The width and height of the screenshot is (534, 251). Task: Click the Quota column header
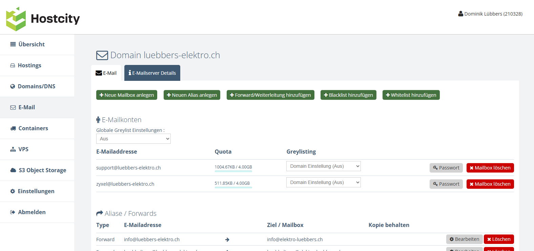(223, 152)
